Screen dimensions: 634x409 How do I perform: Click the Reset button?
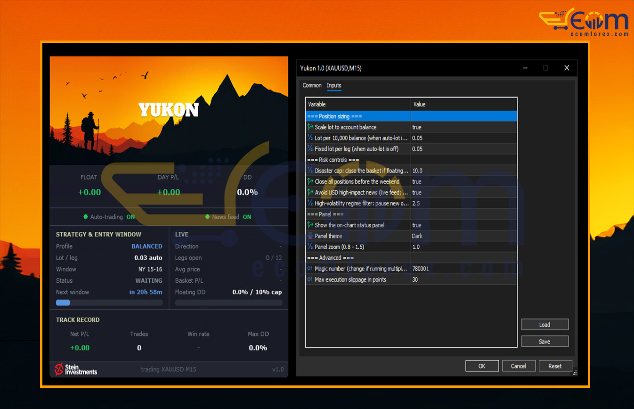555,366
